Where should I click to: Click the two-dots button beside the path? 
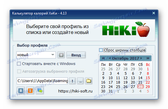coord(81,81)
